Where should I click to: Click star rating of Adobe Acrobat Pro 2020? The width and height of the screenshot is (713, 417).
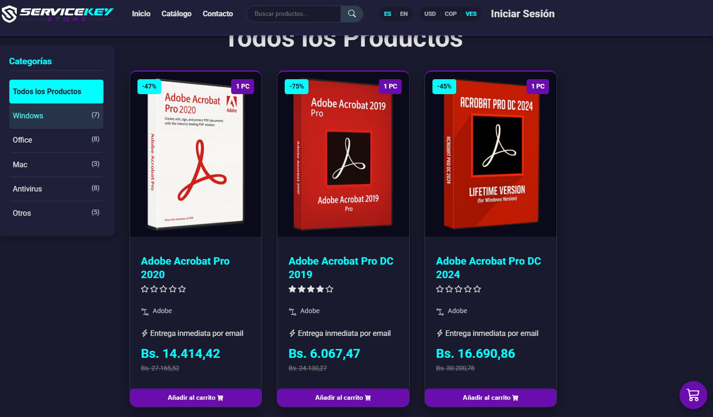[164, 289]
